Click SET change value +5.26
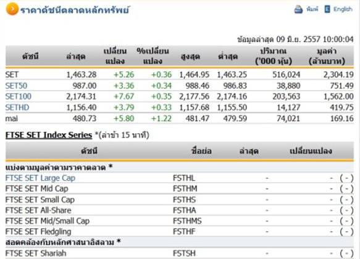The image size is (360, 259). click(x=123, y=75)
